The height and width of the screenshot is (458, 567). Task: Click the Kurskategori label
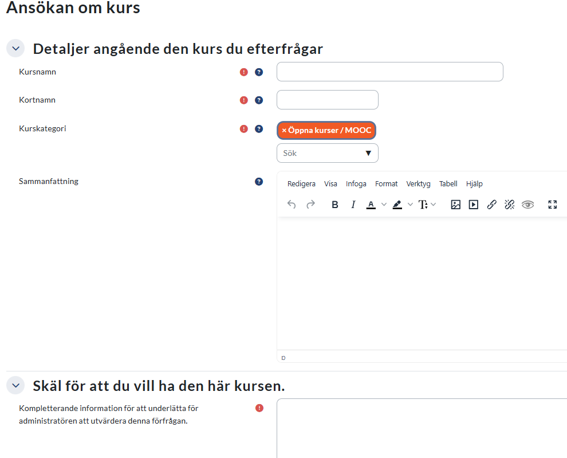43,128
